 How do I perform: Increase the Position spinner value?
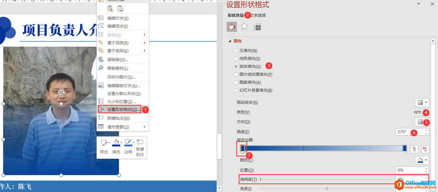[426, 168]
